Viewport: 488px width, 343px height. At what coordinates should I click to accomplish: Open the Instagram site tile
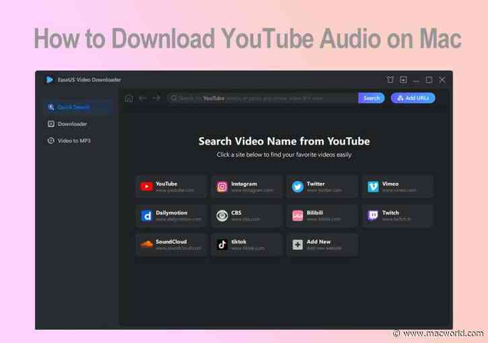pyautogui.click(x=247, y=186)
